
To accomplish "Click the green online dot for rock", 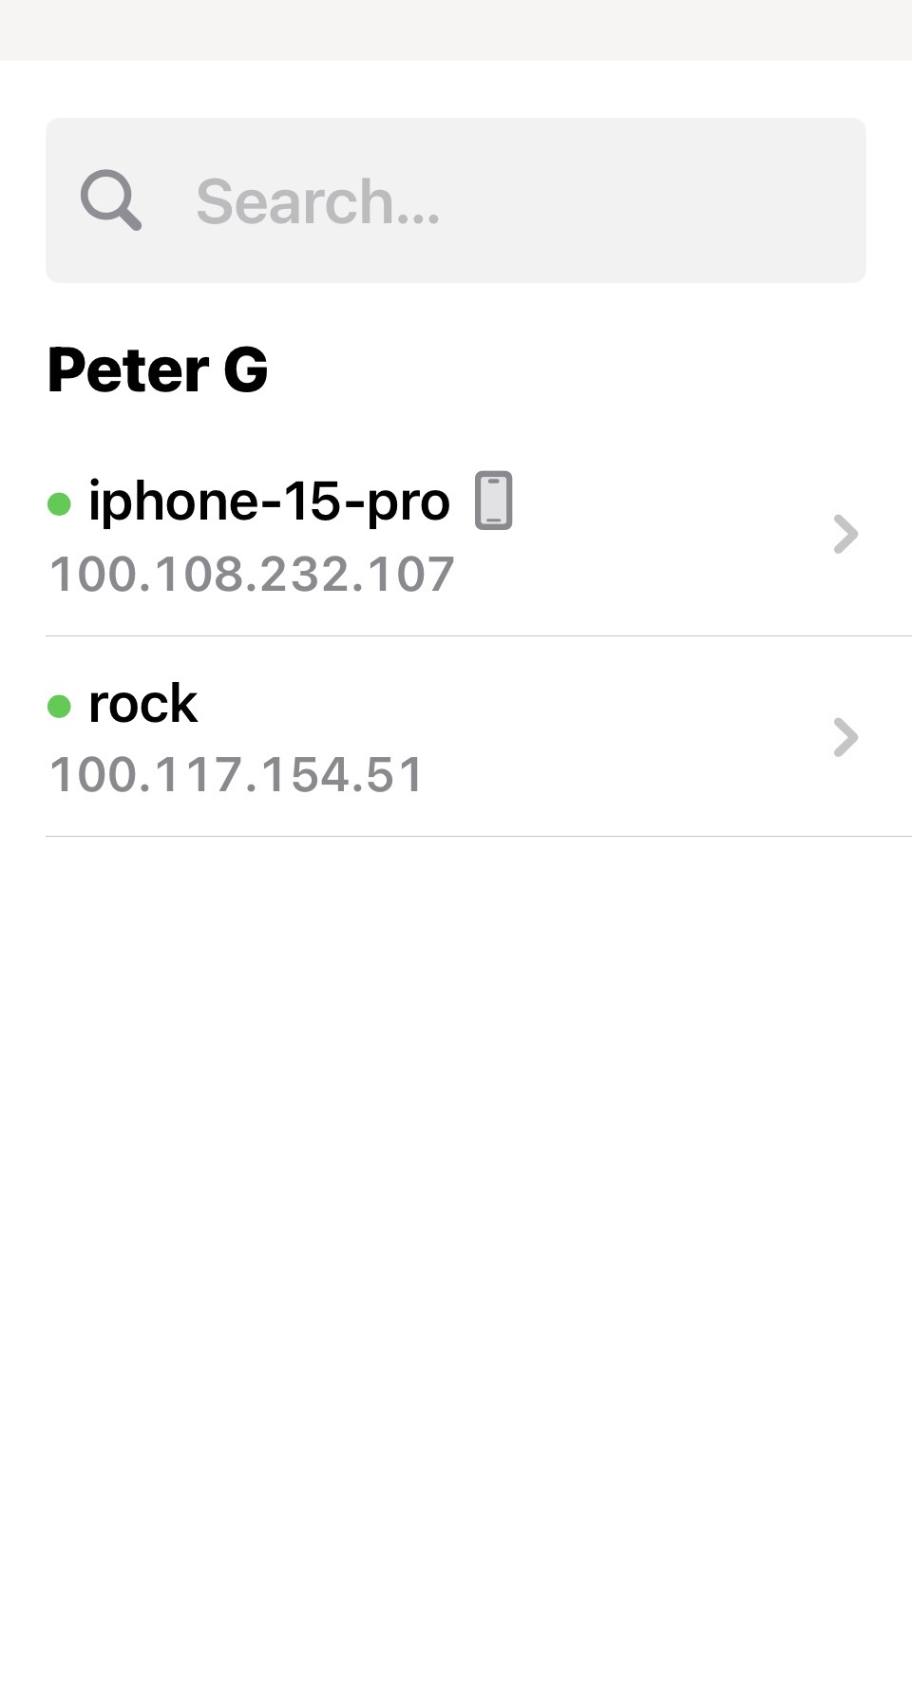I will pos(59,706).
